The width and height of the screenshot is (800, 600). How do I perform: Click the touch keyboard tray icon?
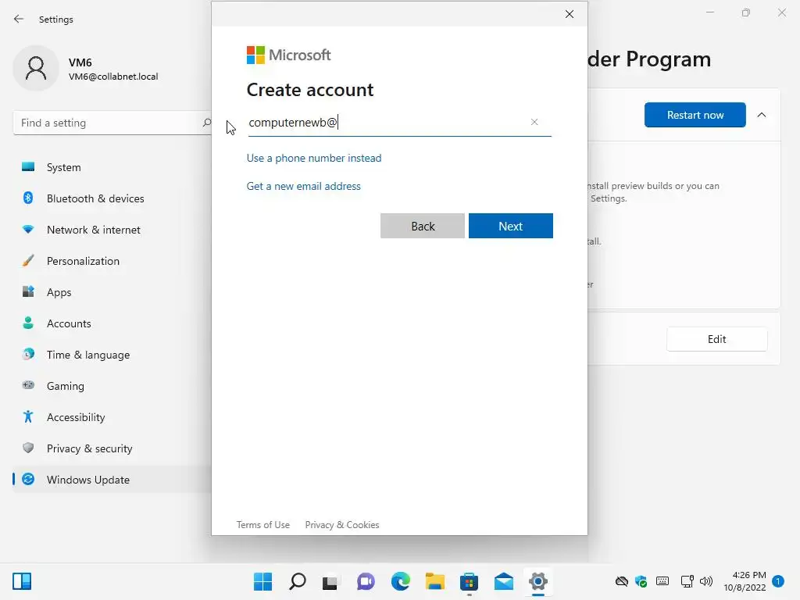(x=662, y=580)
